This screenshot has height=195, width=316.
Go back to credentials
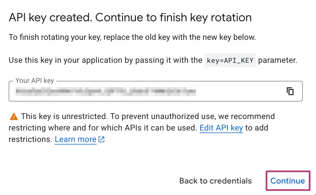tap(215, 181)
